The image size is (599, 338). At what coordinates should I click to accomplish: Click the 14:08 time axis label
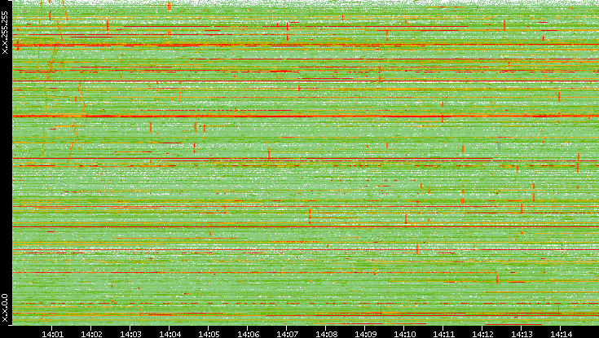[326, 334]
